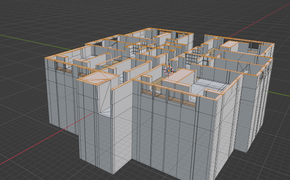Select the pink rectangular roof face beside 3D cursor
Viewport: 290px width, 180px height.
179,75
